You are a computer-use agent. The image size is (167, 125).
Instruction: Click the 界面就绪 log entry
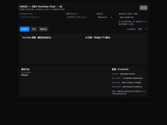24,75
